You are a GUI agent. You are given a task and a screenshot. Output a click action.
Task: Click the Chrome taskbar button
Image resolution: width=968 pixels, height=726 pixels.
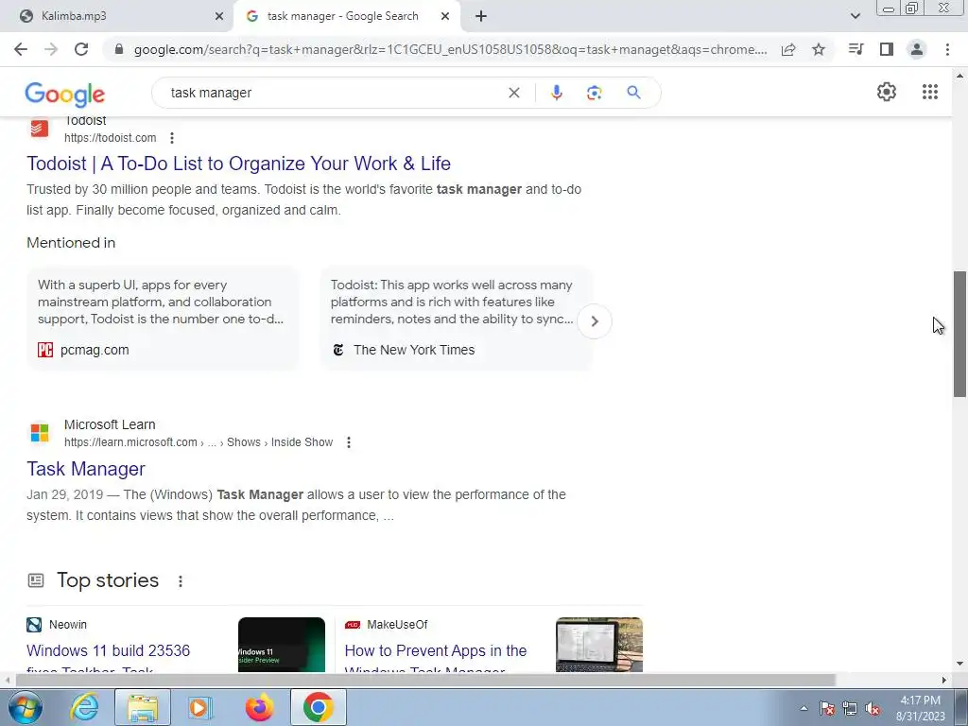tap(318, 707)
